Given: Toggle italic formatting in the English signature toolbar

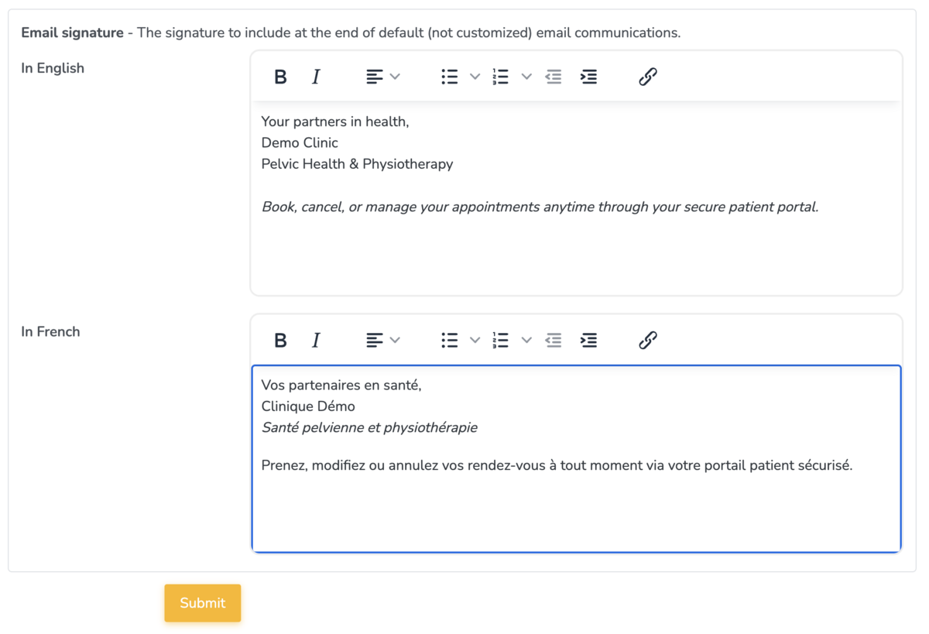Looking at the screenshot, I should (x=316, y=77).
